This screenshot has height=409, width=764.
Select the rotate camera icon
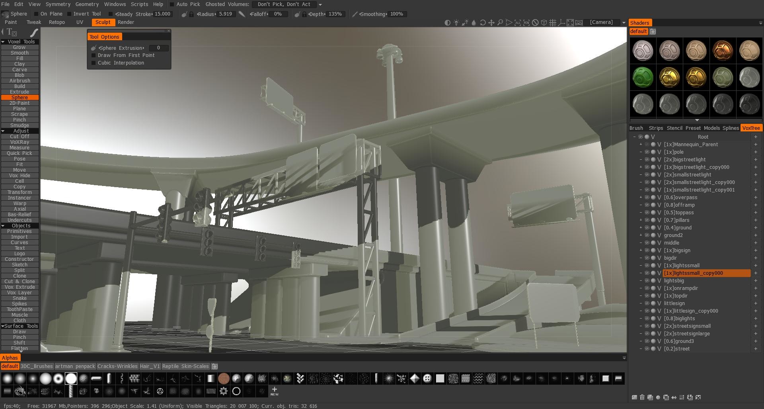coord(483,23)
